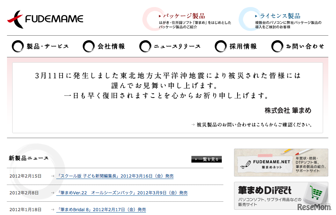Click the 筆まめDirect shop banner

[281, 194]
